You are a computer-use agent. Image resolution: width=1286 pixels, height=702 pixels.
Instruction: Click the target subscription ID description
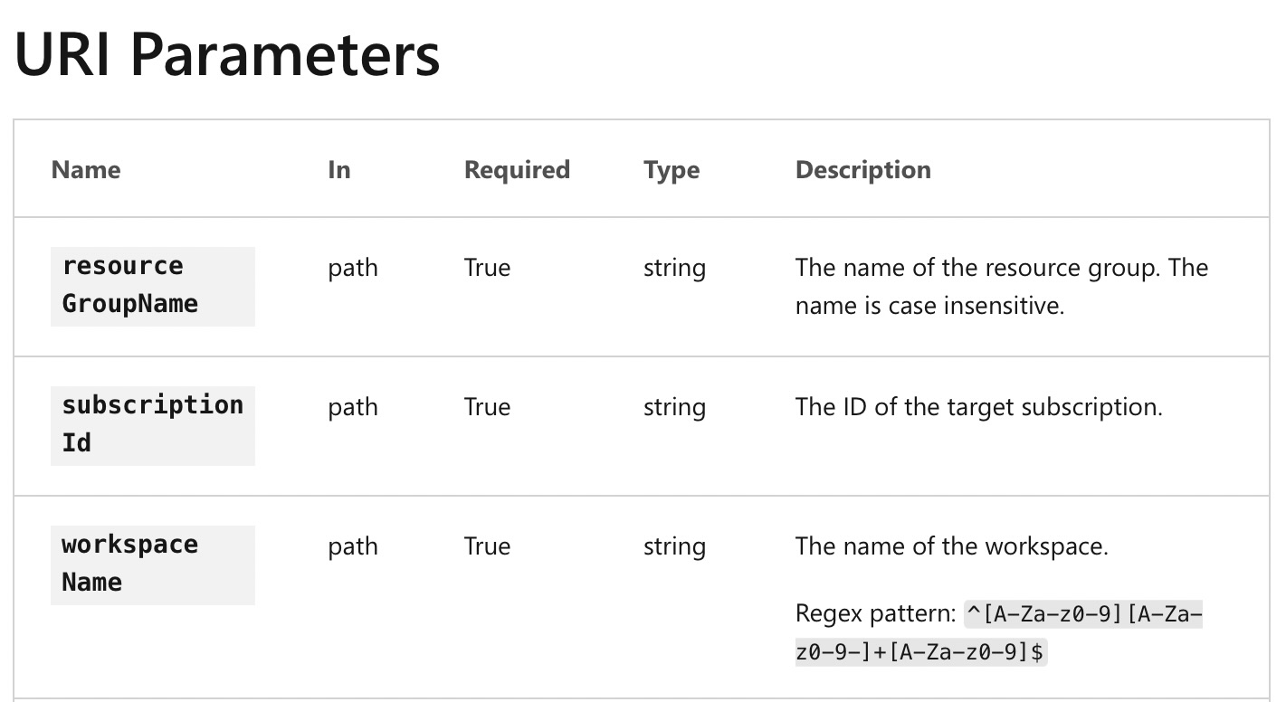coord(978,407)
